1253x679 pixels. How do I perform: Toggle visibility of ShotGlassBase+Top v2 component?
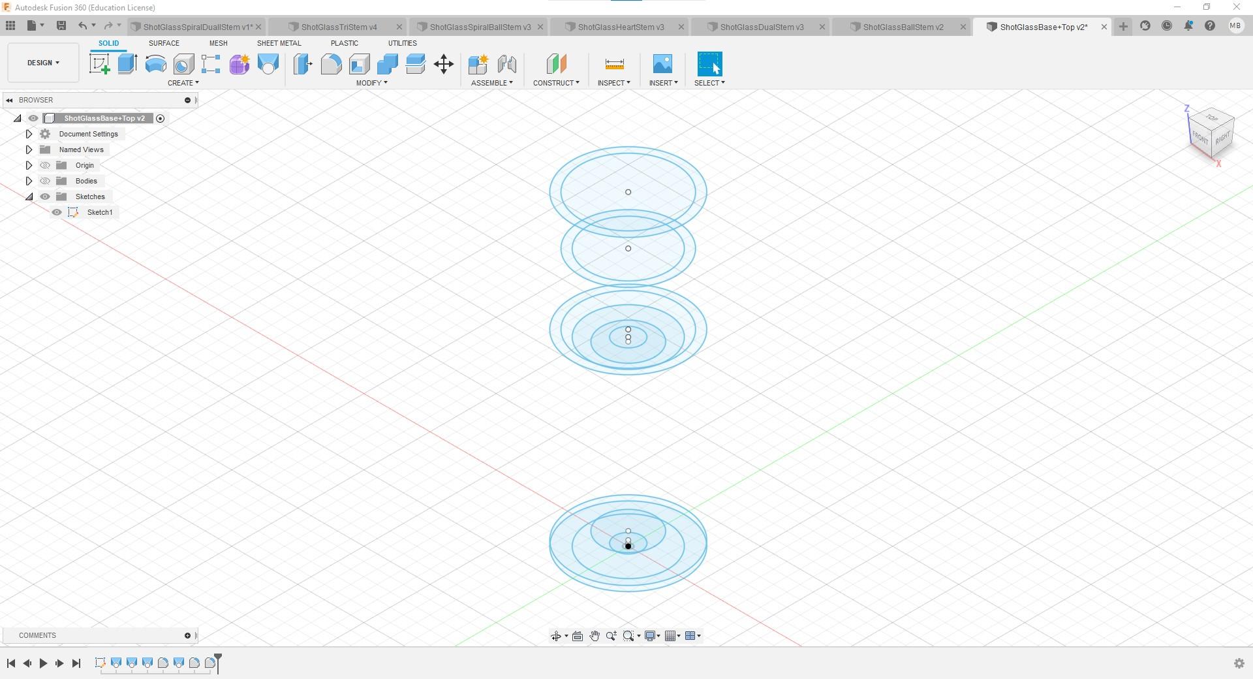pyautogui.click(x=33, y=118)
